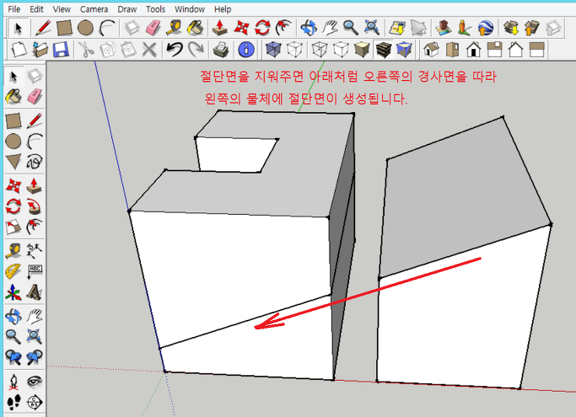Open the Photo Textures tool
Viewport: 576px width, 417px height.
click(465, 28)
